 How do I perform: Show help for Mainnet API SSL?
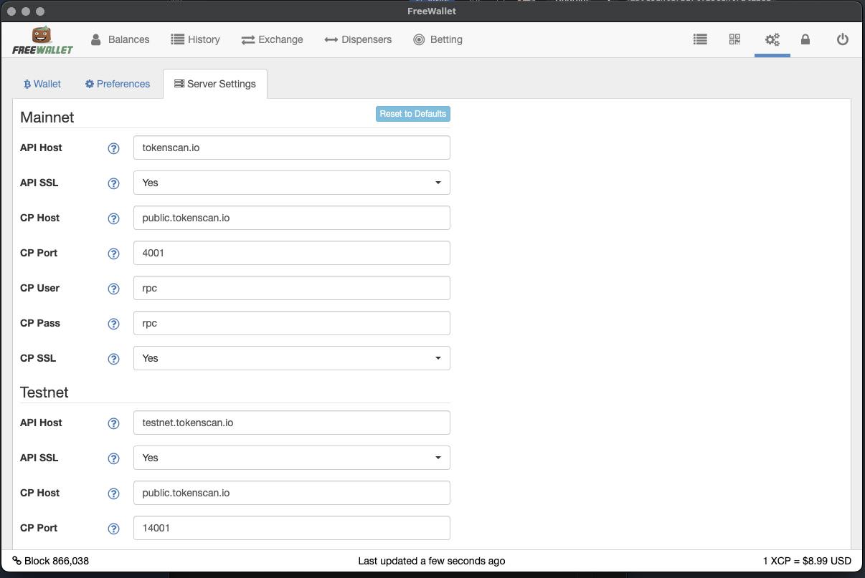(x=113, y=183)
